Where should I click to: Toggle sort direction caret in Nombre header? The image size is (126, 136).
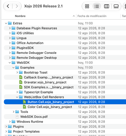tap(74, 16)
